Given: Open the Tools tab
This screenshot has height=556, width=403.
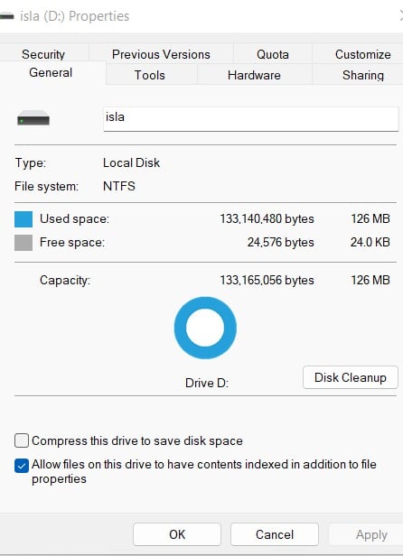Looking at the screenshot, I should [150, 75].
